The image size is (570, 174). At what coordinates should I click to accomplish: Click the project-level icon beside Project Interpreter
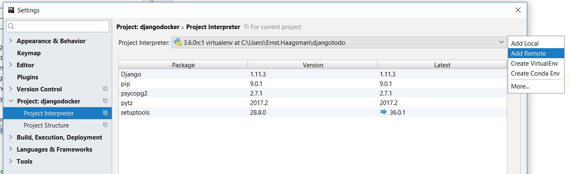(105, 113)
